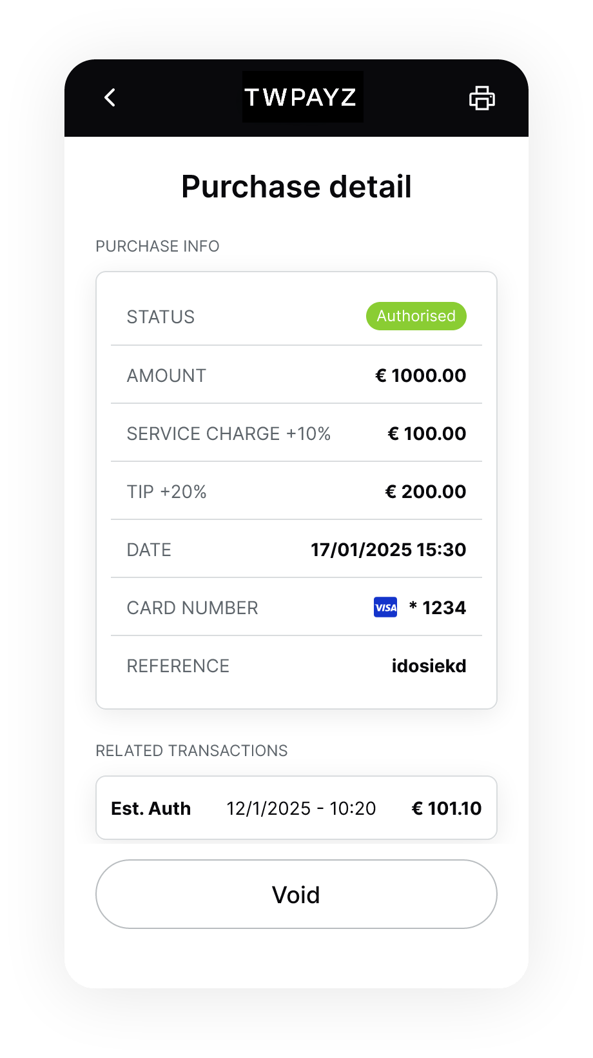
Task: Select the reference idosiekd
Action: point(429,666)
